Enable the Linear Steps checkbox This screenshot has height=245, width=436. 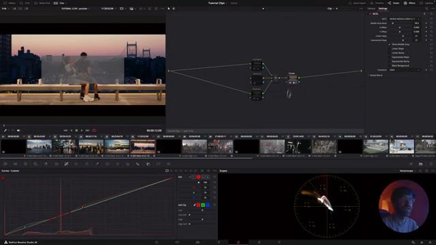tap(390, 48)
